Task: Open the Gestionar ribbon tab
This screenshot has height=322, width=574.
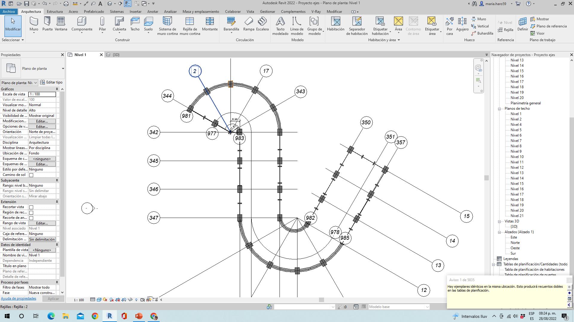Action: 267,12
